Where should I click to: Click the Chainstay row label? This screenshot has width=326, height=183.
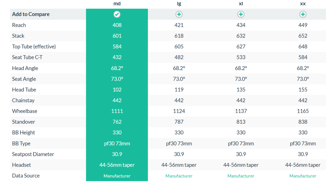23,100
